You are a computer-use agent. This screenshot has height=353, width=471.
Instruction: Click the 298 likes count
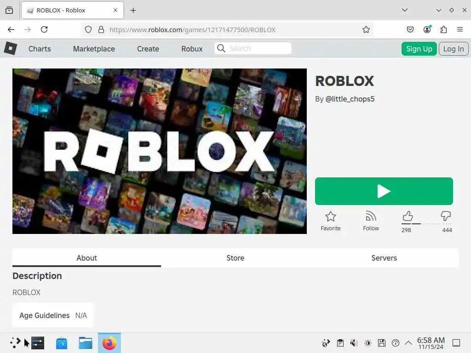tap(406, 230)
